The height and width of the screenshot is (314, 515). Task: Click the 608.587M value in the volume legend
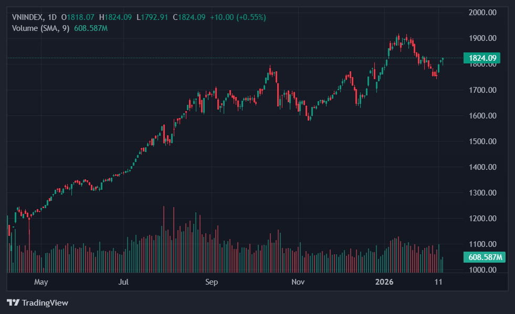coord(90,28)
